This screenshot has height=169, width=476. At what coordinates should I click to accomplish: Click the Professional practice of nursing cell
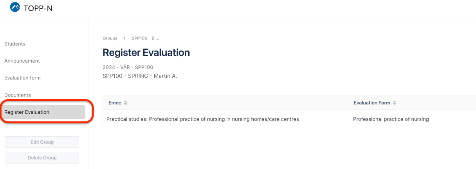point(391,119)
